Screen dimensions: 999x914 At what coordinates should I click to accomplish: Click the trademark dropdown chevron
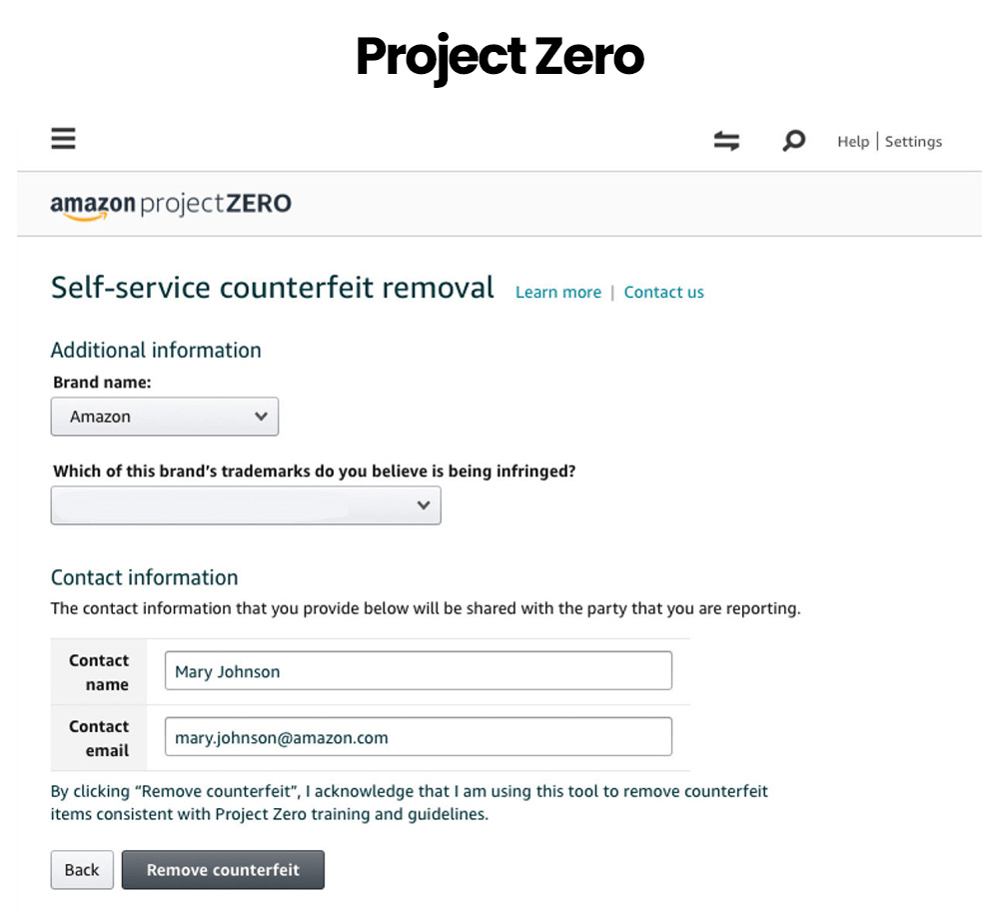pos(423,504)
